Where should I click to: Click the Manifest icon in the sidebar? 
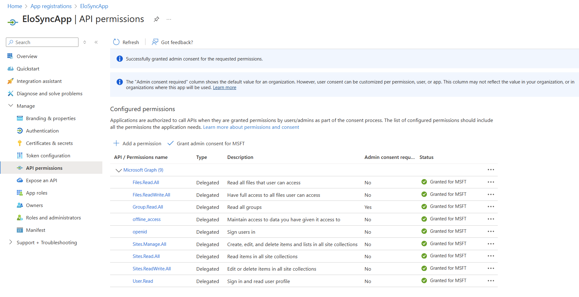pos(20,230)
